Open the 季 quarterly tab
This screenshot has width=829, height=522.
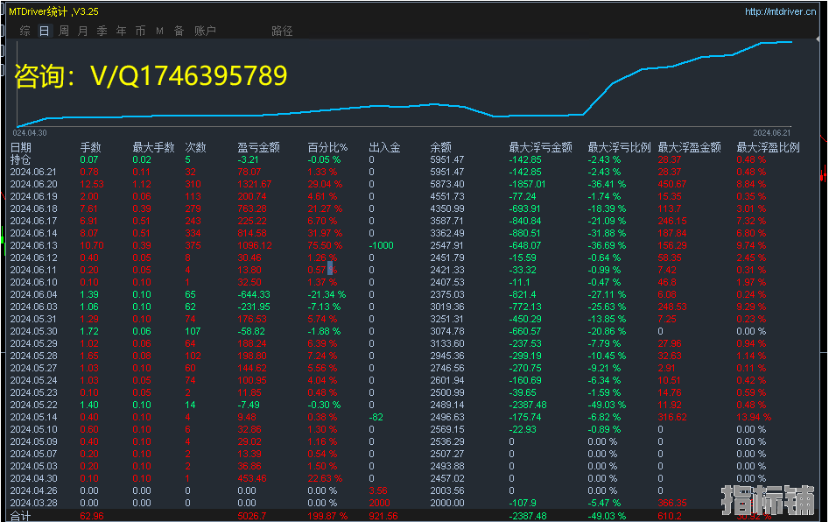coord(102,31)
